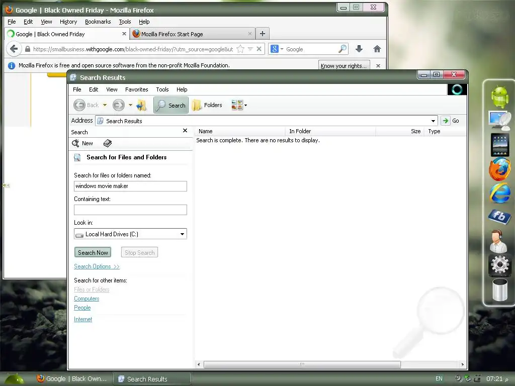Click the People search link

point(82,308)
